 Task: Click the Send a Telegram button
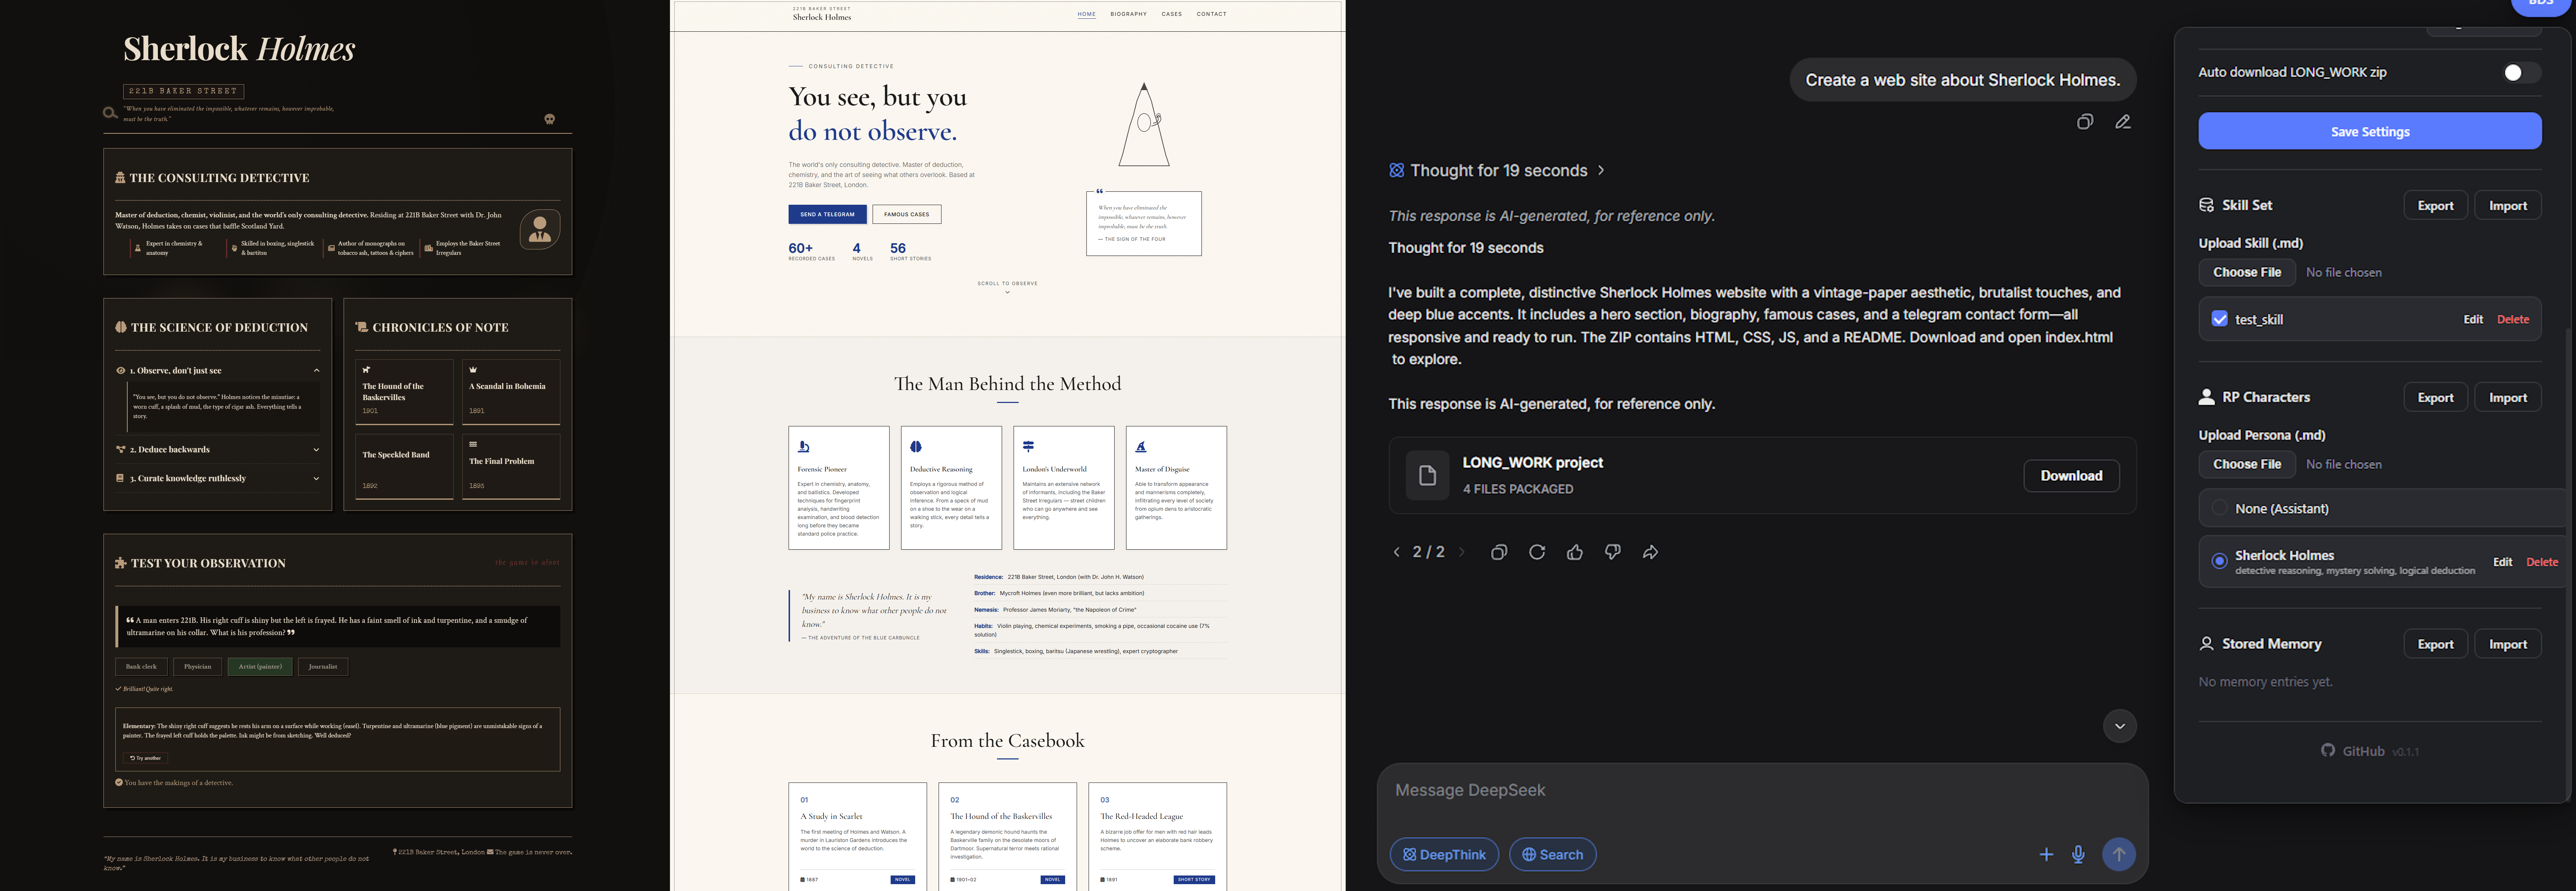pyautogui.click(x=827, y=214)
